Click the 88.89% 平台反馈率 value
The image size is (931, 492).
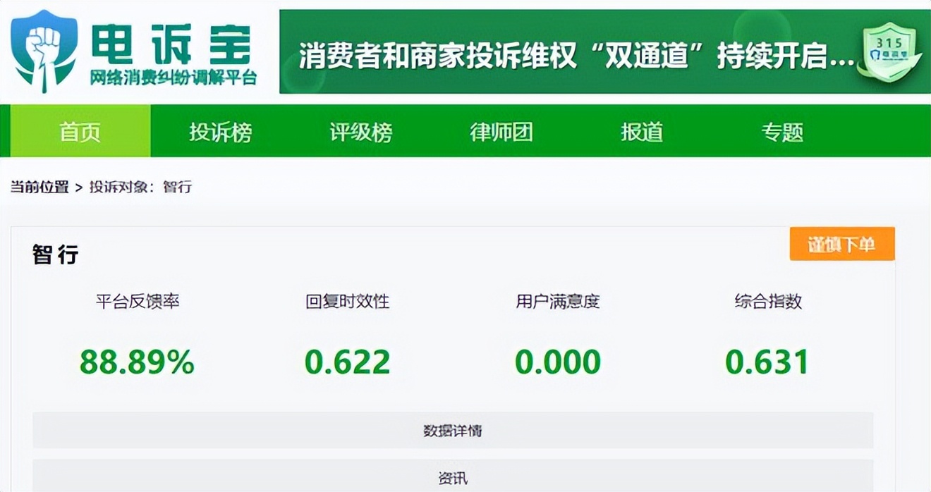(137, 362)
